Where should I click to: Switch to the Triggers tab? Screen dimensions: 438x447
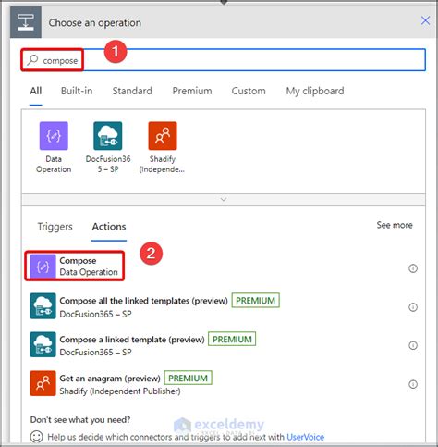55,227
